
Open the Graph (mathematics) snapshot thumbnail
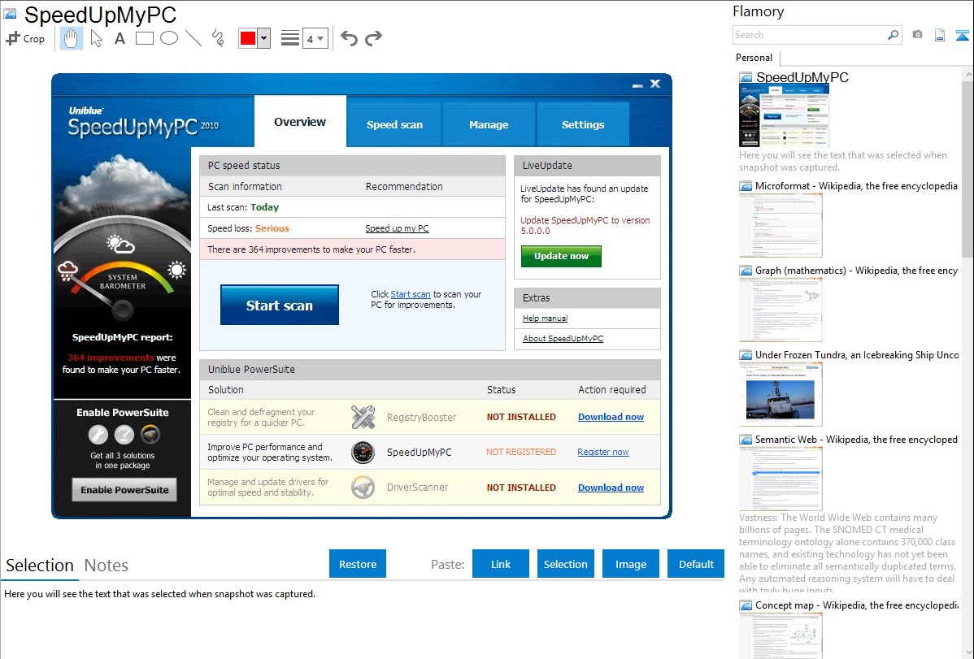coord(781,310)
